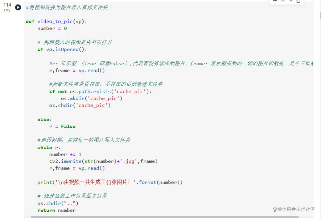
Task: Click the 'if not os.path.exists('cache_pic'):' line
Action: pyautogui.click(x=101, y=91)
